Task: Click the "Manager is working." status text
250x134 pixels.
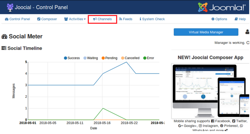Action: click(230, 43)
